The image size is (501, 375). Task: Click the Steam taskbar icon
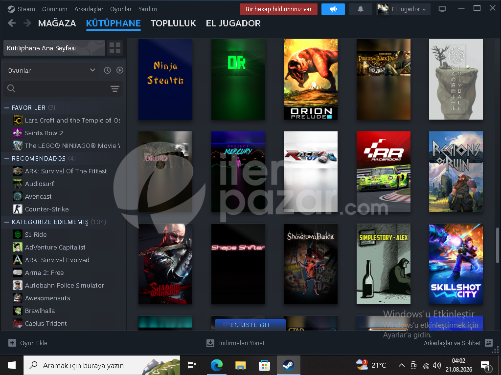(x=289, y=365)
